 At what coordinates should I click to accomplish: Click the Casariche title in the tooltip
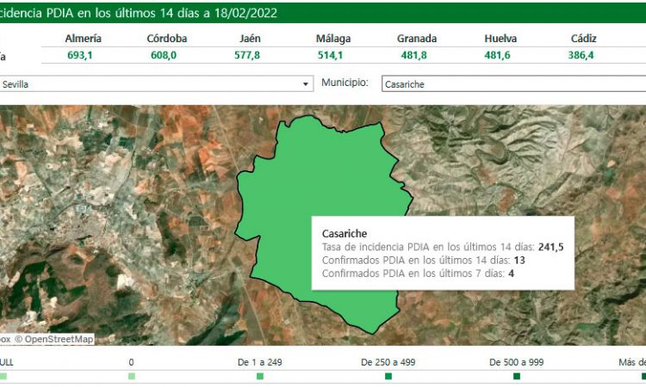[345, 234]
